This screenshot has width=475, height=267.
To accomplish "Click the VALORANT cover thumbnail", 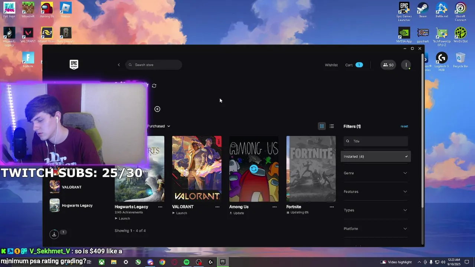I will [197, 169].
